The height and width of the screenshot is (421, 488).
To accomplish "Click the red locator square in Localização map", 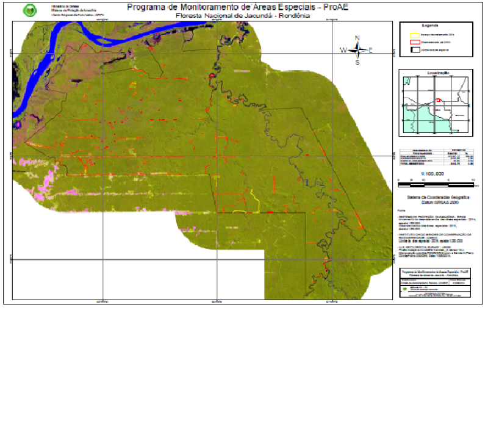I will pos(438,100).
